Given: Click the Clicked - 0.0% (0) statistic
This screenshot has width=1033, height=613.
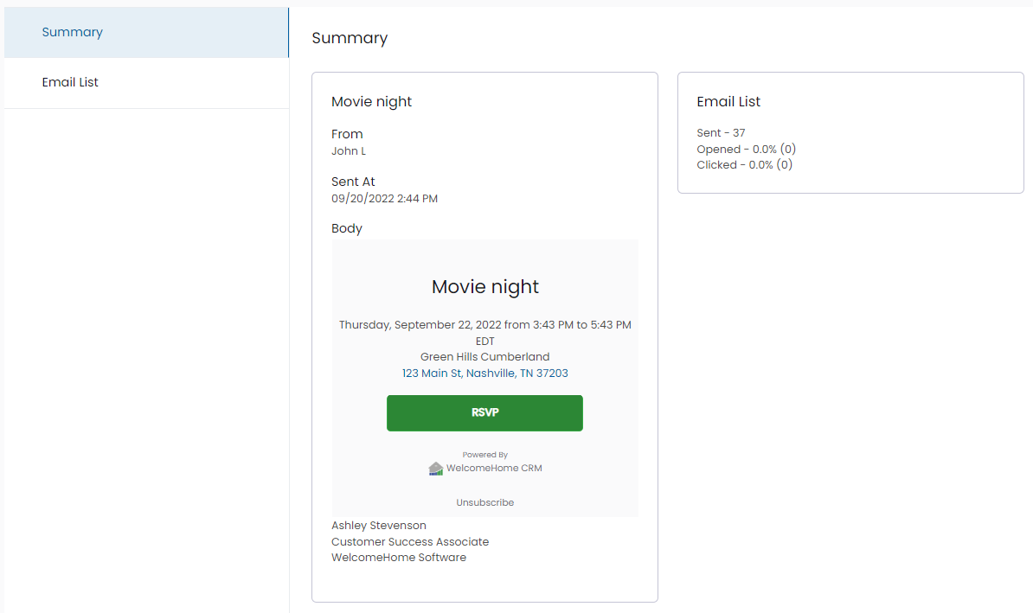Looking at the screenshot, I should point(744,164).
